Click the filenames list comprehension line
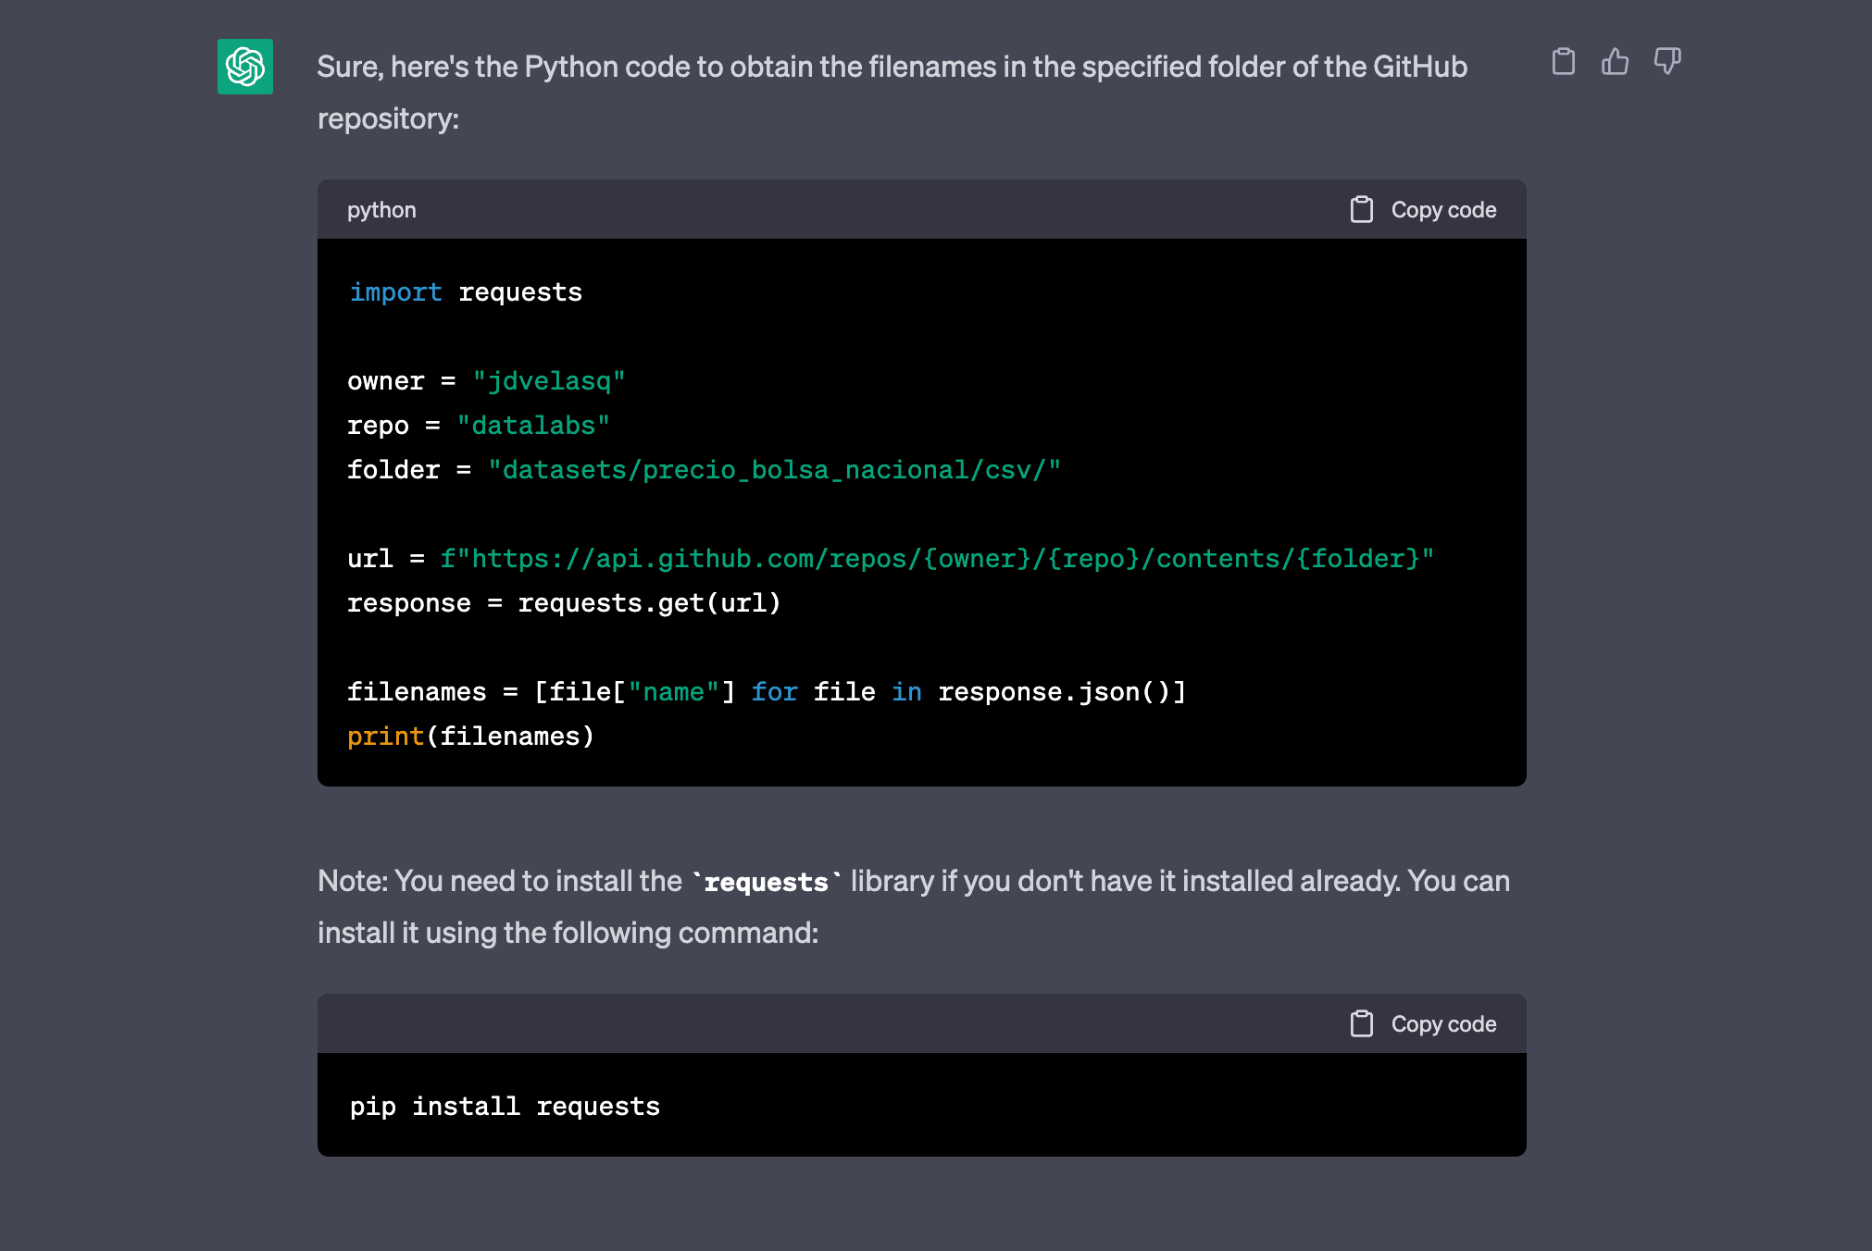Image resolution: width=1872 pixels, height=1251 pixels. pos(767,692)
